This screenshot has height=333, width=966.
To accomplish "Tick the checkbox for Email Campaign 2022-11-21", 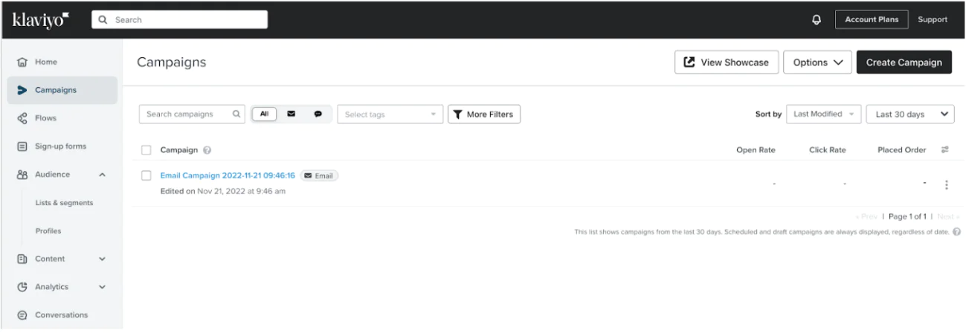I will 146,175.
